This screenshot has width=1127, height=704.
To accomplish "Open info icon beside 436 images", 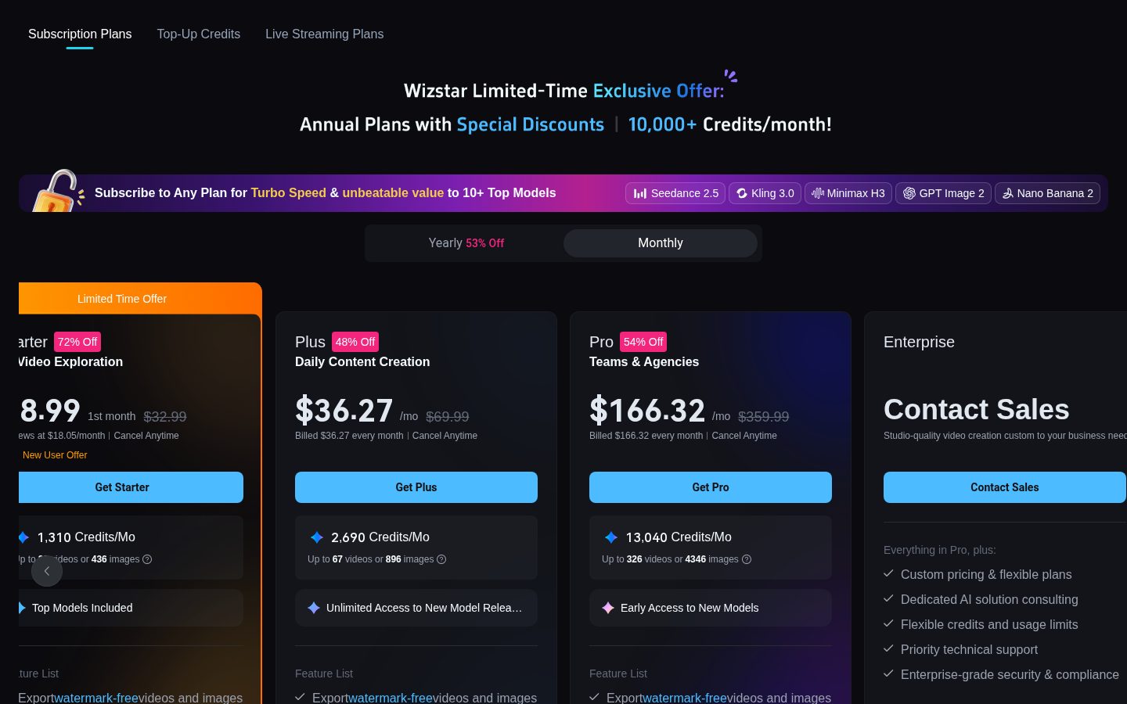I will 147,559.
